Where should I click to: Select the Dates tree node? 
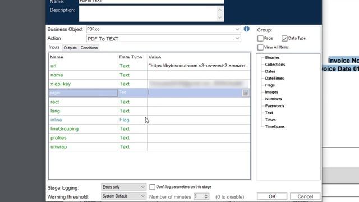[x=270, y=71]
